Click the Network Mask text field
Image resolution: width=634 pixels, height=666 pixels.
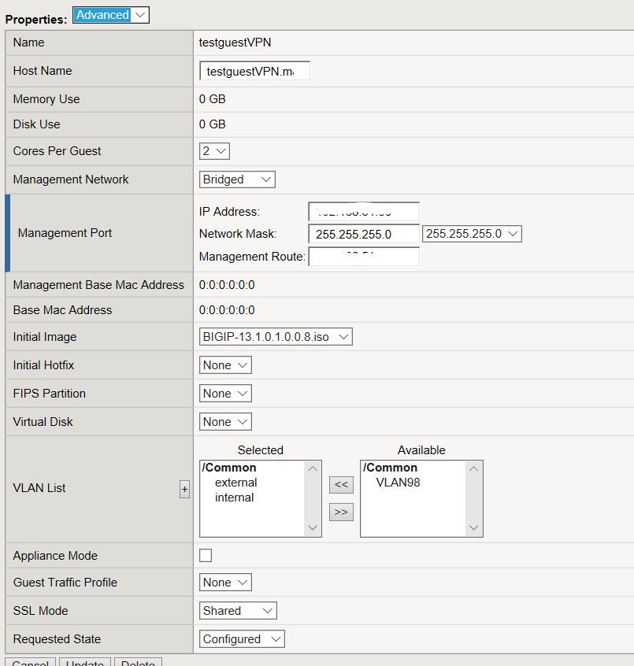point(363,234)
